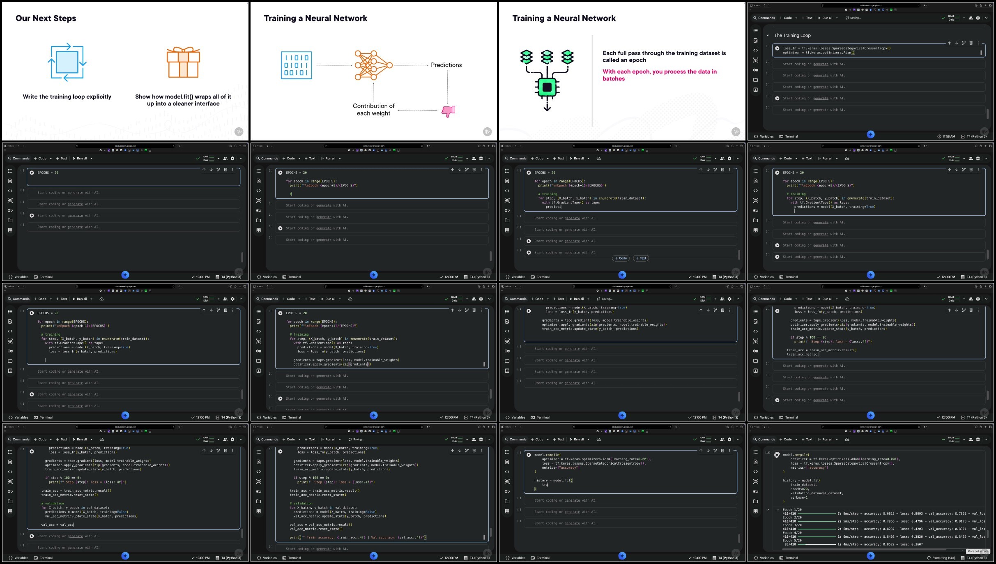This screenshot has width=996, height=564.
Task: Open table of contents beside The Training Loop
Action: [756, 30]
